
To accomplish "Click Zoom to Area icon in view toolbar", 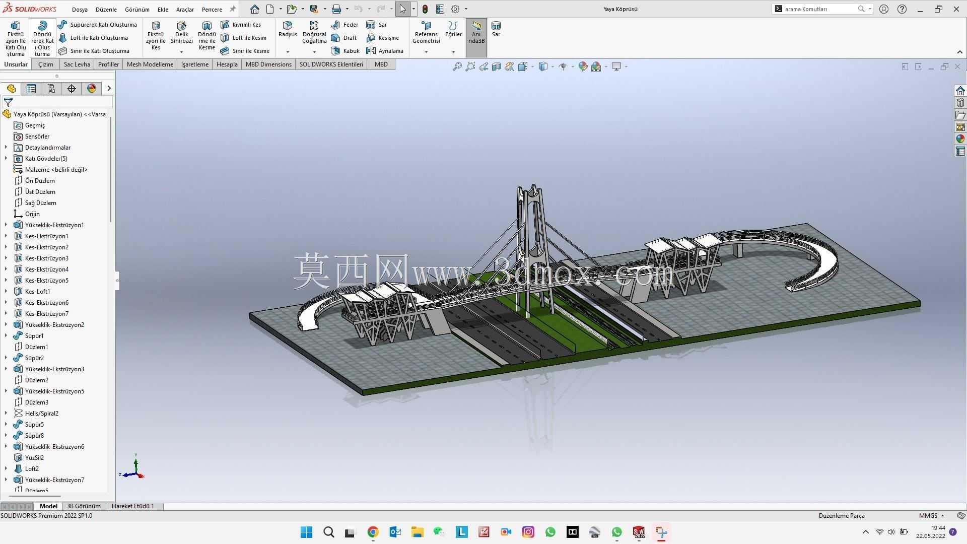I will click(470, 66).
